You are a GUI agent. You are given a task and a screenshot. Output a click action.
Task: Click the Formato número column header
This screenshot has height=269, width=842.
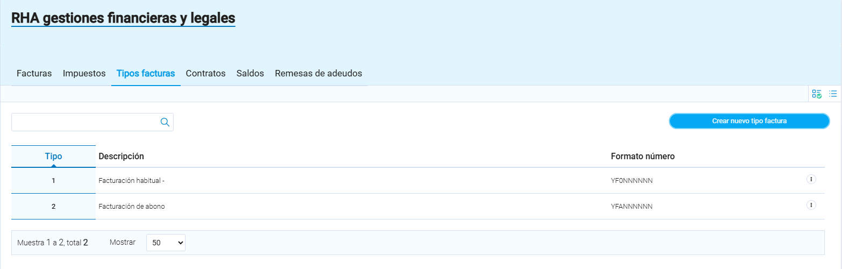click(x=643, y=157)
